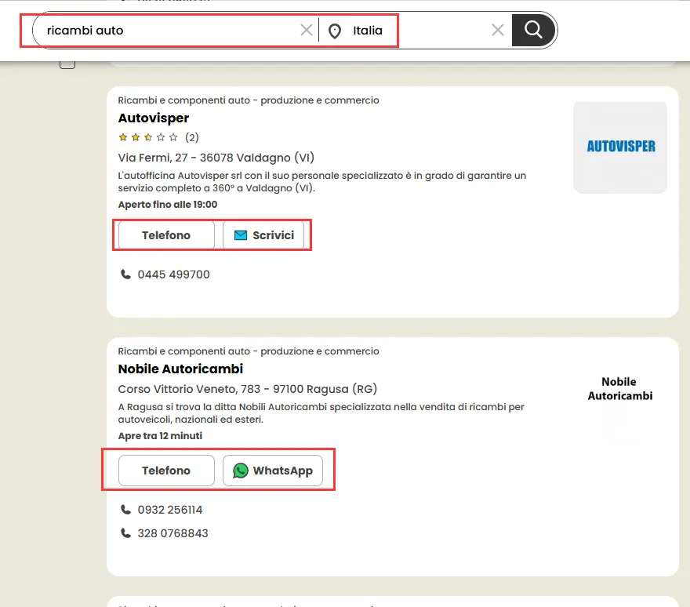Click into the 'ricambi auto' search field
Screen dimensions: 690x607
tap(165, 31)
